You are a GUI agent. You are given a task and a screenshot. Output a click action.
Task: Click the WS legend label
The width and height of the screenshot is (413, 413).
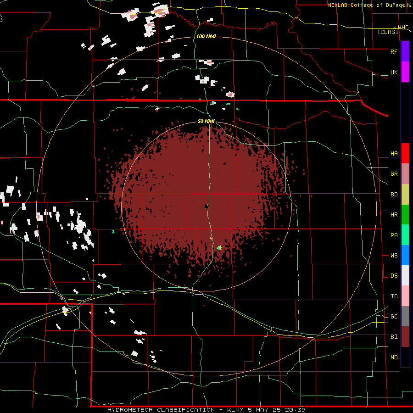(x=394, y=256)
